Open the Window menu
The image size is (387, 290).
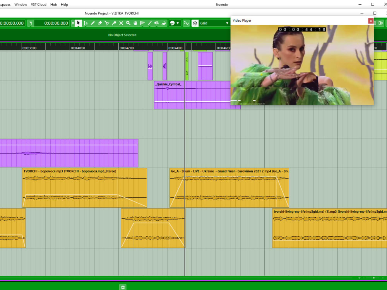(21, 4)
